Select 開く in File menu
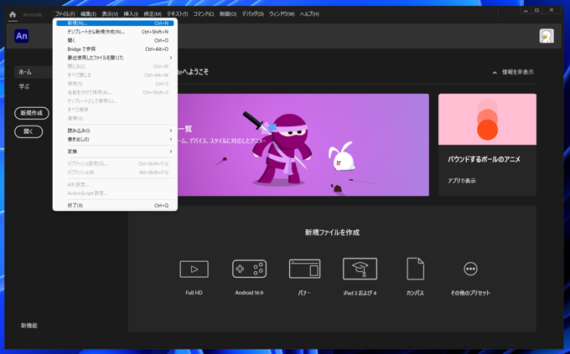The width and height of the screenshot is (570, 354). 115,40
